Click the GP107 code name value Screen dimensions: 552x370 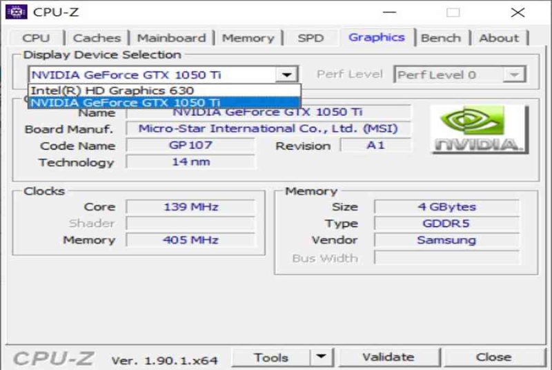pos(190,145)
